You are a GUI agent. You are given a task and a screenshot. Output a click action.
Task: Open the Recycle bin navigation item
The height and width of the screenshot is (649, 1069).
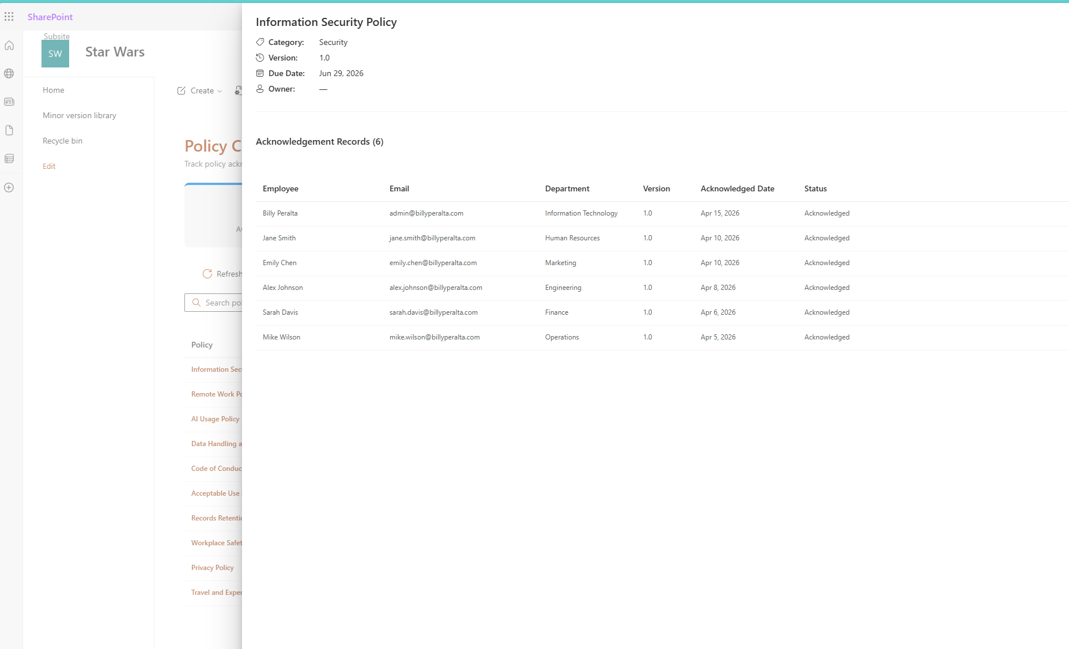click(x=62, y=141)
